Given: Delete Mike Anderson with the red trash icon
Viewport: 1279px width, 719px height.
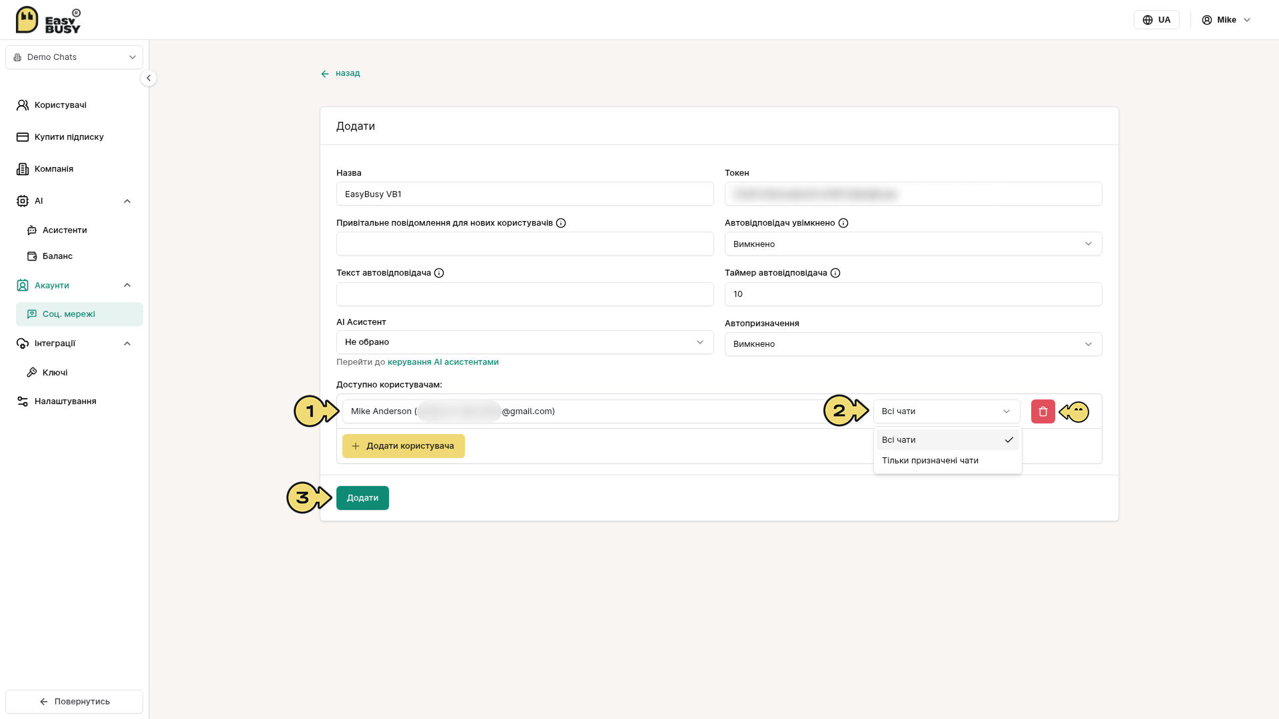Looking at the screenshot, I should click(1043, 411).
